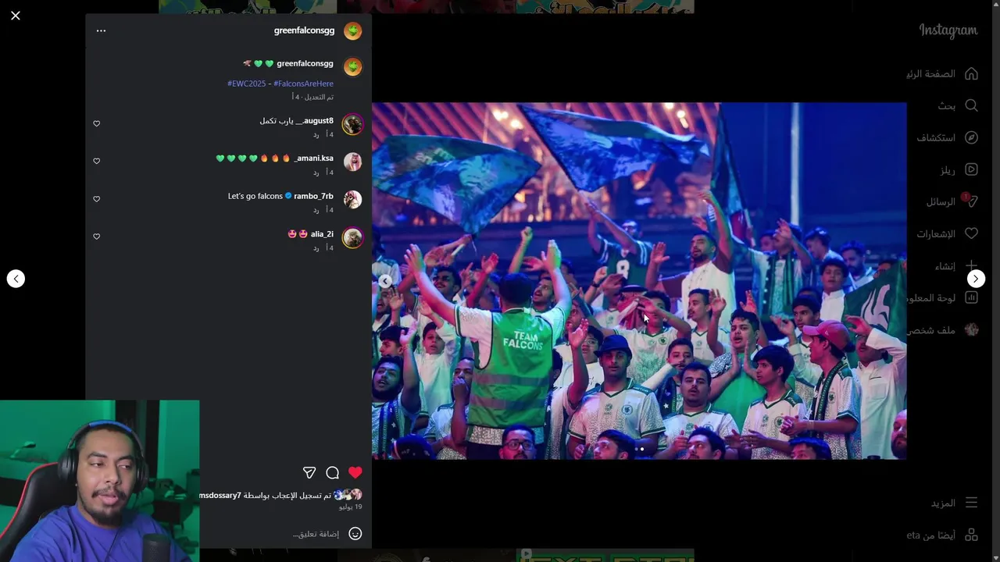Open Messages in the Instagram sidebar
Screen dimensions: 1000x562
[952, 201]
